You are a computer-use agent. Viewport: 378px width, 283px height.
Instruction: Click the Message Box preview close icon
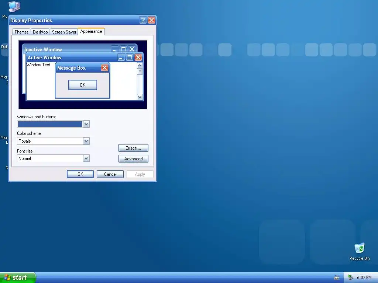click(104, 68)
